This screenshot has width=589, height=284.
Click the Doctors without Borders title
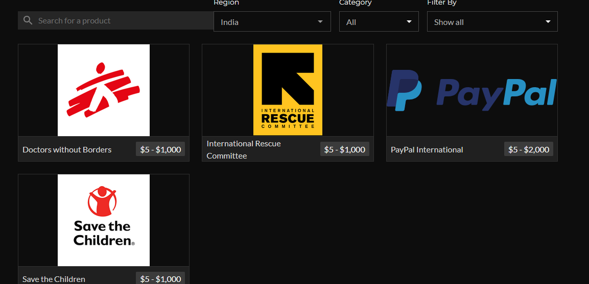click(x=67, y=150)
